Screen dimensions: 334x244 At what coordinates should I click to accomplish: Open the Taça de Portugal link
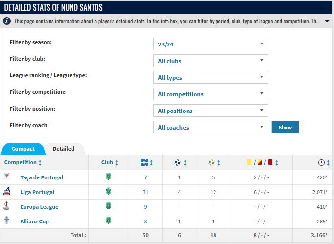coord(42,177)
